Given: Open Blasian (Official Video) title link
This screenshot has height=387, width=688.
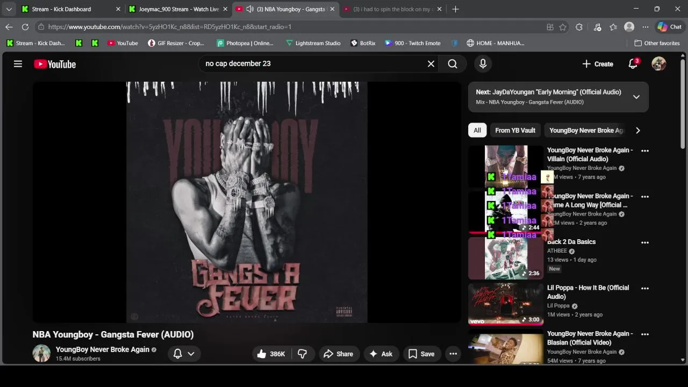Looking at the screenshot, I should [590, 338].
